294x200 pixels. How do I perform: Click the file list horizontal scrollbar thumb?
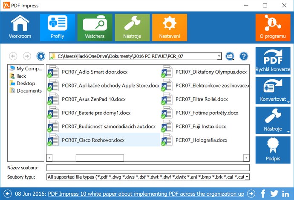[100, 158]
